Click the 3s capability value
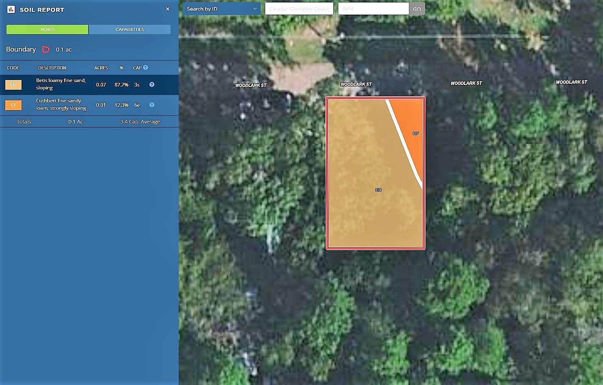The image size is (603, 385). coord(137,84)
